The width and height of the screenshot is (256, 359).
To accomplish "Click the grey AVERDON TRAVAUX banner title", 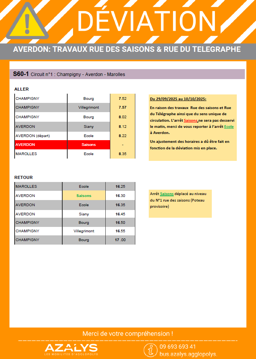I will click(x=127, y=50).
